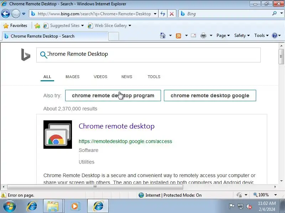Switch to the NEWS tab
285x213 pixels.
point(127,77)
